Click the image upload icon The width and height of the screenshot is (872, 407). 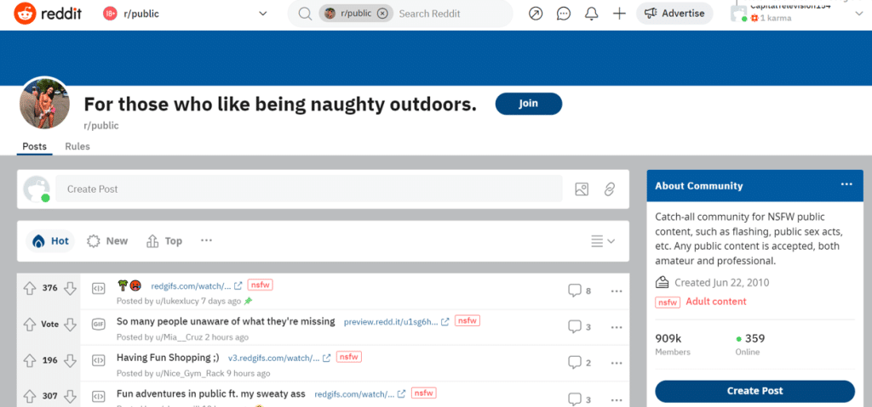pyautogui.click(x=582, y=189)
